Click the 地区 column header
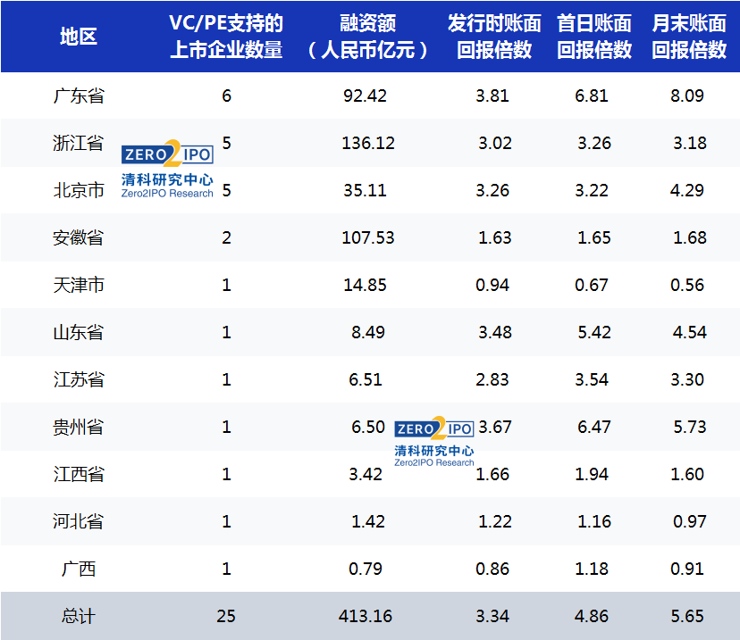This screenshot has width=740, height=640. point(79,37)
